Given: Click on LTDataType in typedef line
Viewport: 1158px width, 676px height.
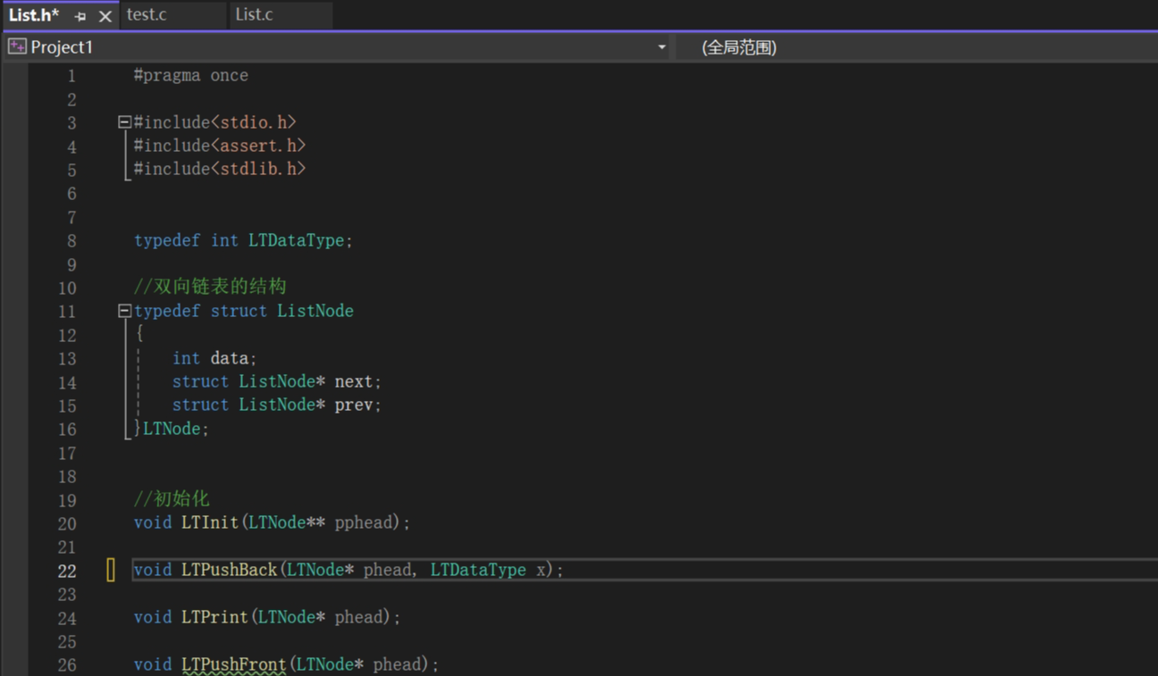Looking at the screenshot, I should tap(296, 240).
